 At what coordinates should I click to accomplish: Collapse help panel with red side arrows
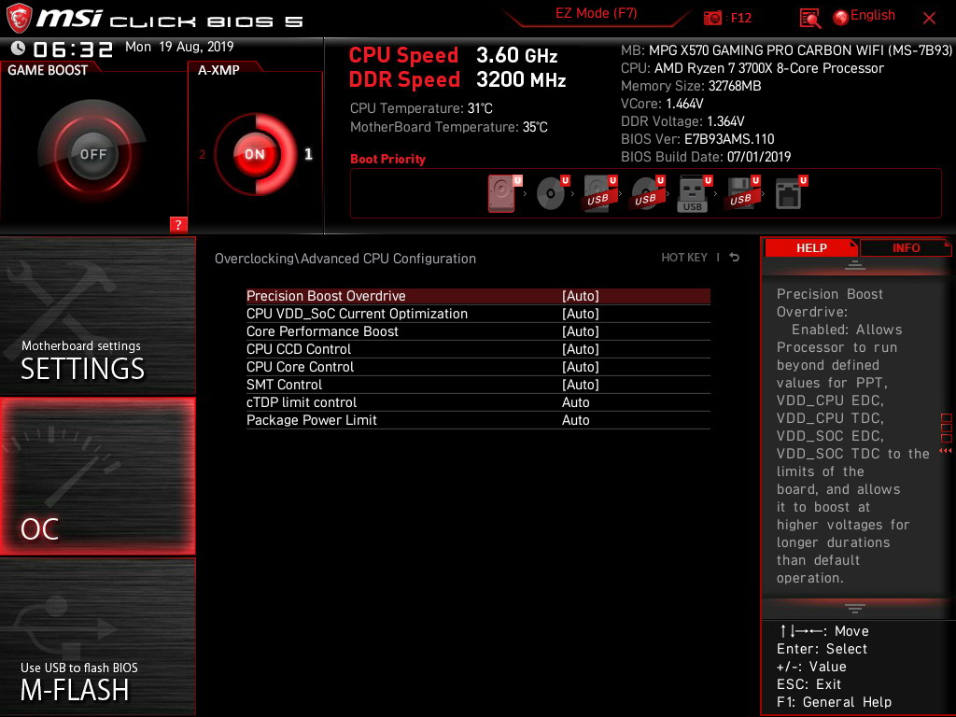[946, 450]
